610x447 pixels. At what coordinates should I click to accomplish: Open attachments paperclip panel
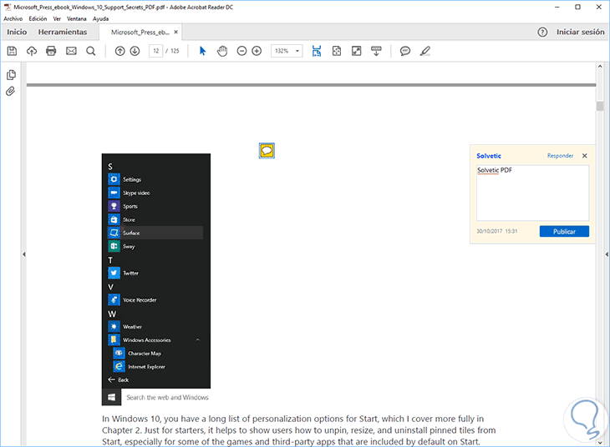click(x=11, y=91)
